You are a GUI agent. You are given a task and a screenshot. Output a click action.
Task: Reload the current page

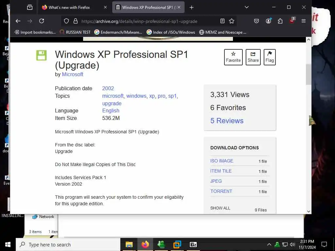pyautogui.click(x=42, y=21)
